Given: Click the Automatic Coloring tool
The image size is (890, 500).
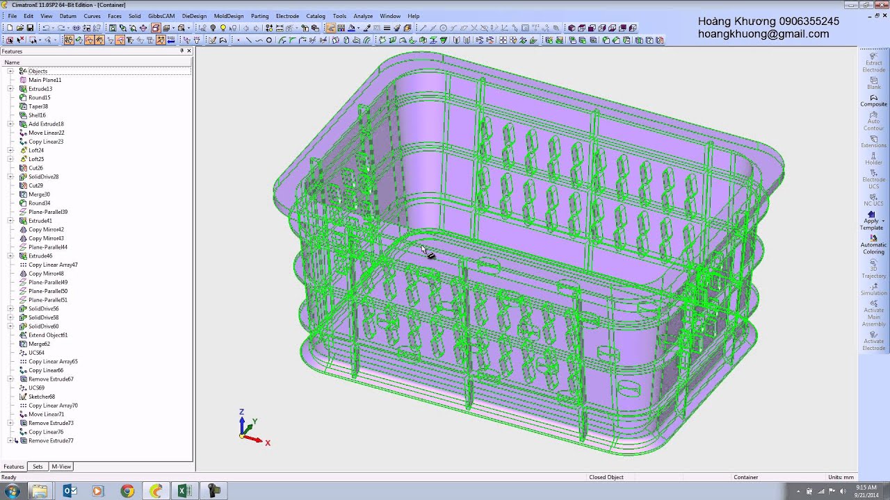Looking at the screenshot, I should click(873, 244).
